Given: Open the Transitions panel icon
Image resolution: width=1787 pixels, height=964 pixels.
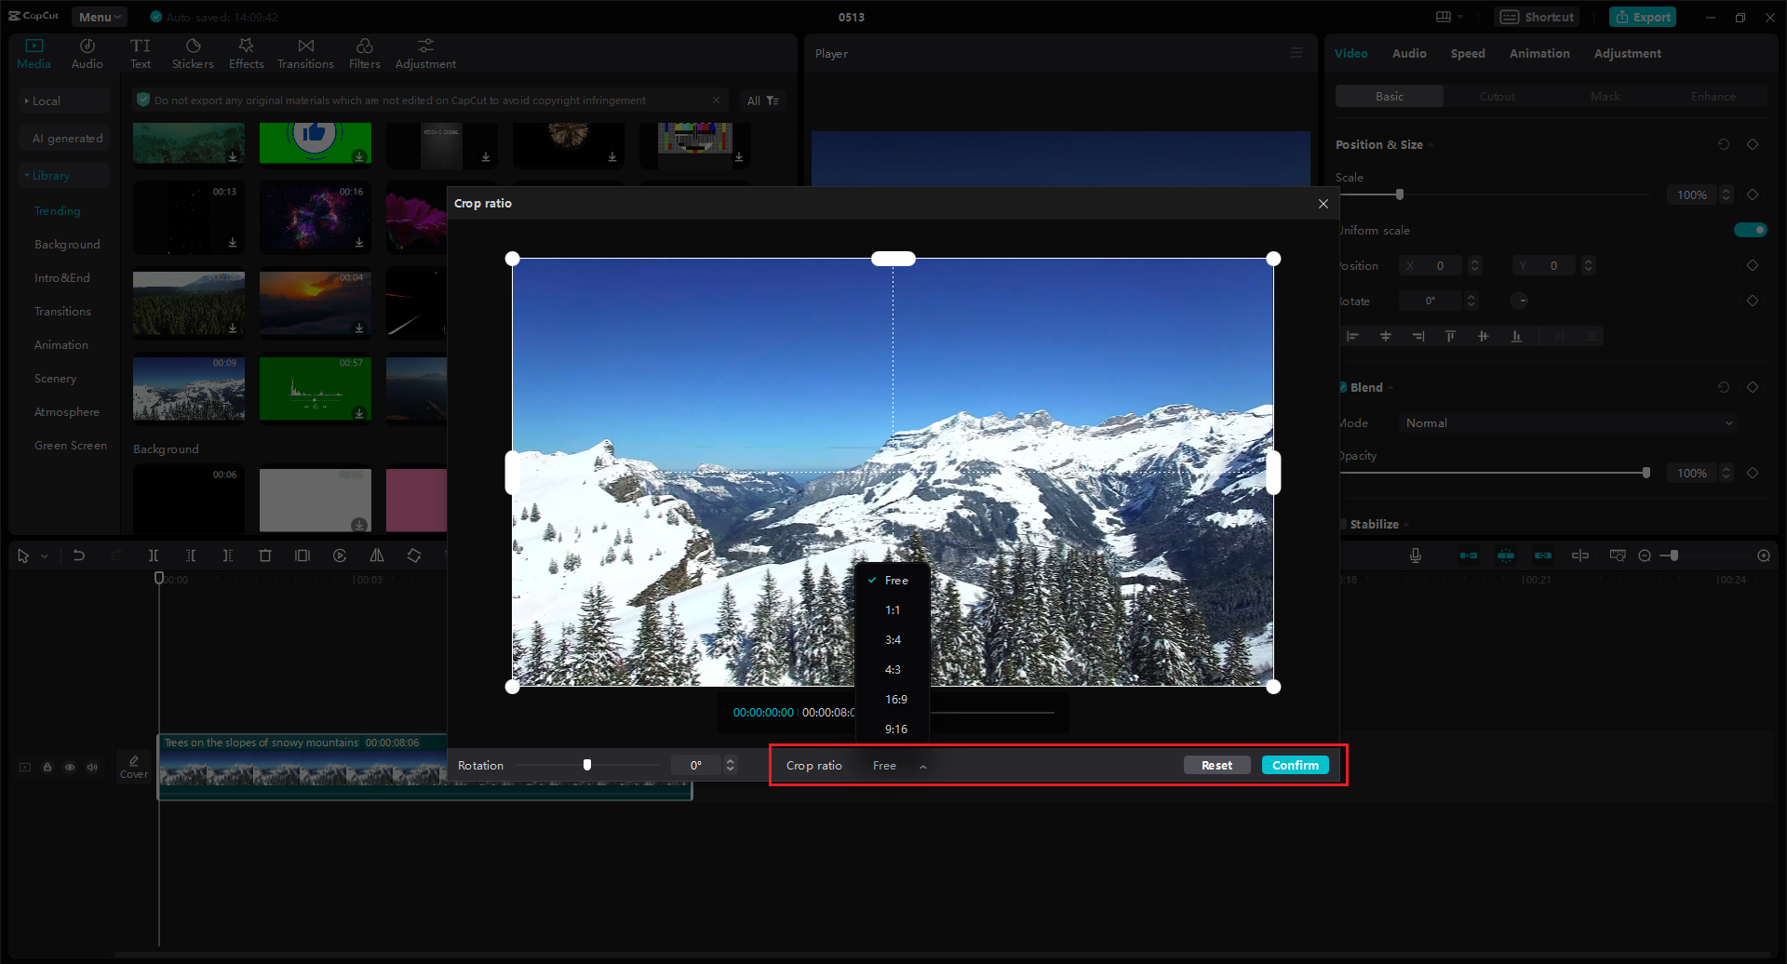Looking at the screenshot, I should tap(305, 52).
